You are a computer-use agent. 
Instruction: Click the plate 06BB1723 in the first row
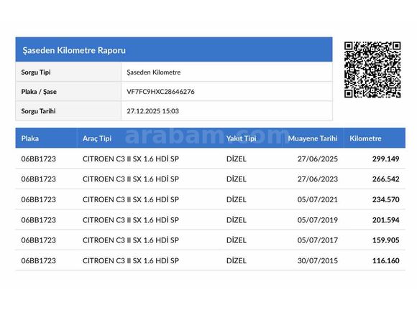point(39,159)
